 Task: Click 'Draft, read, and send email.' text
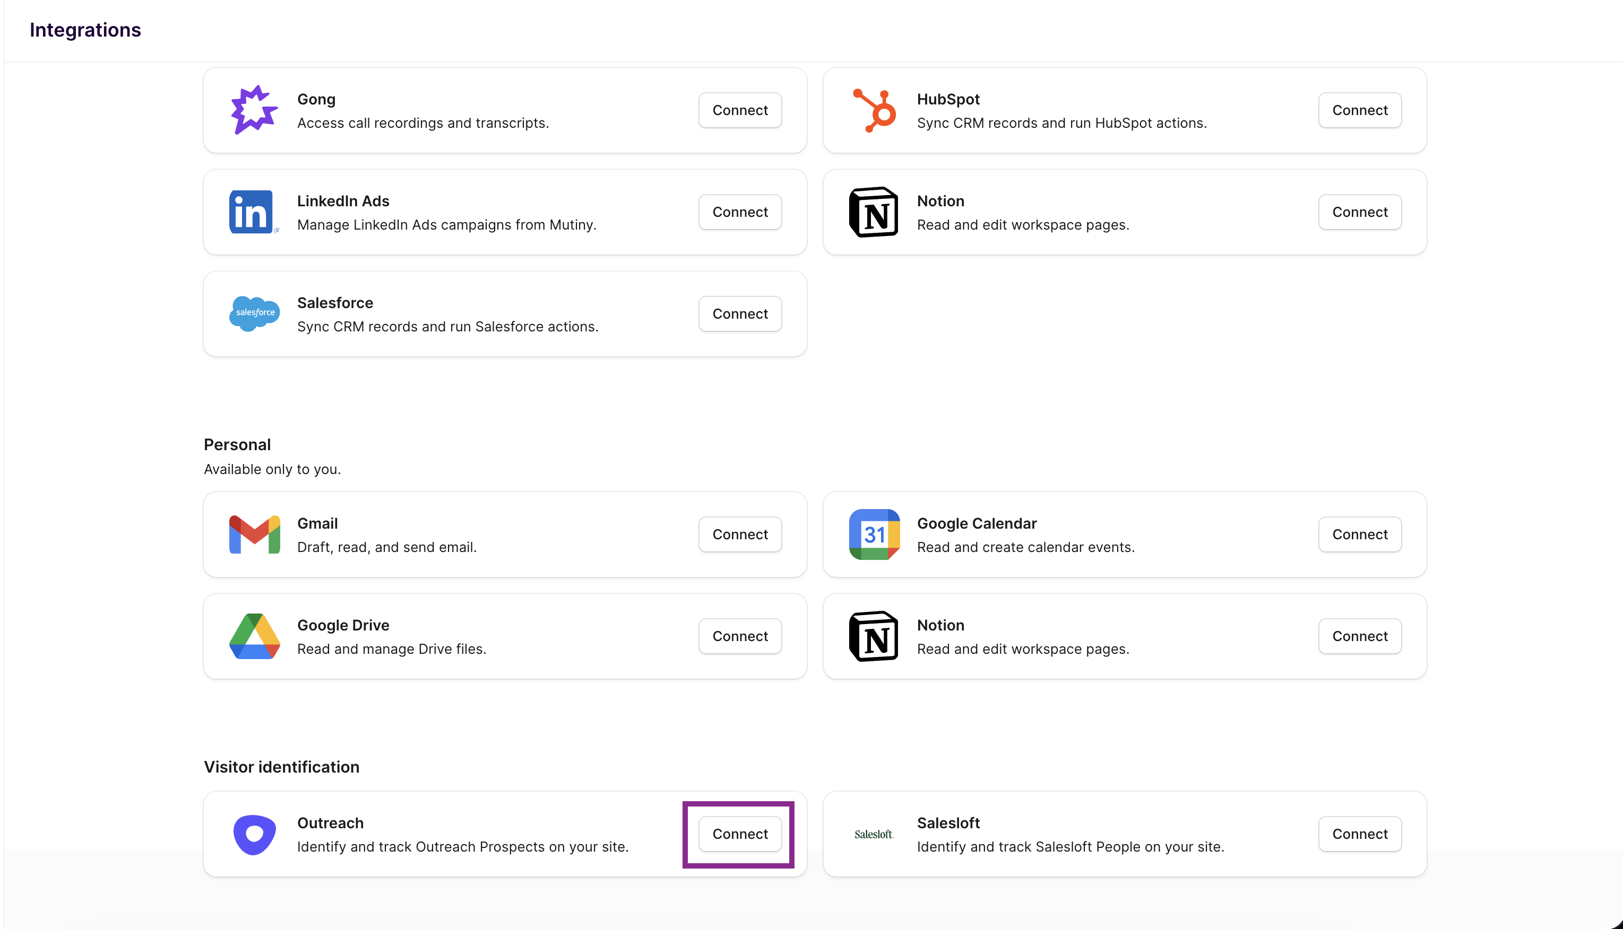387,547
